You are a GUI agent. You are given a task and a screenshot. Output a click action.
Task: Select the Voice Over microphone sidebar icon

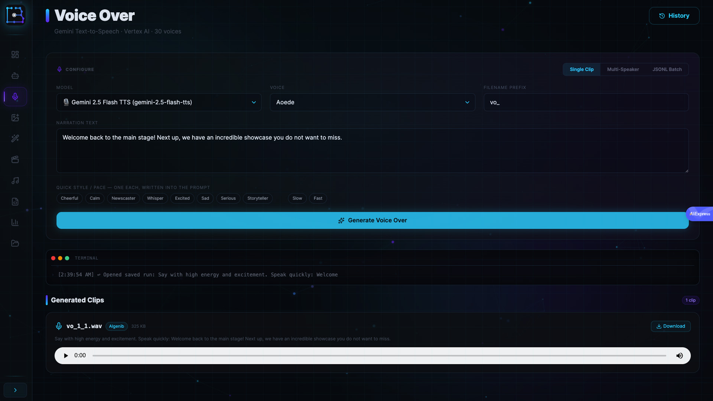click(x=15, y=97)
